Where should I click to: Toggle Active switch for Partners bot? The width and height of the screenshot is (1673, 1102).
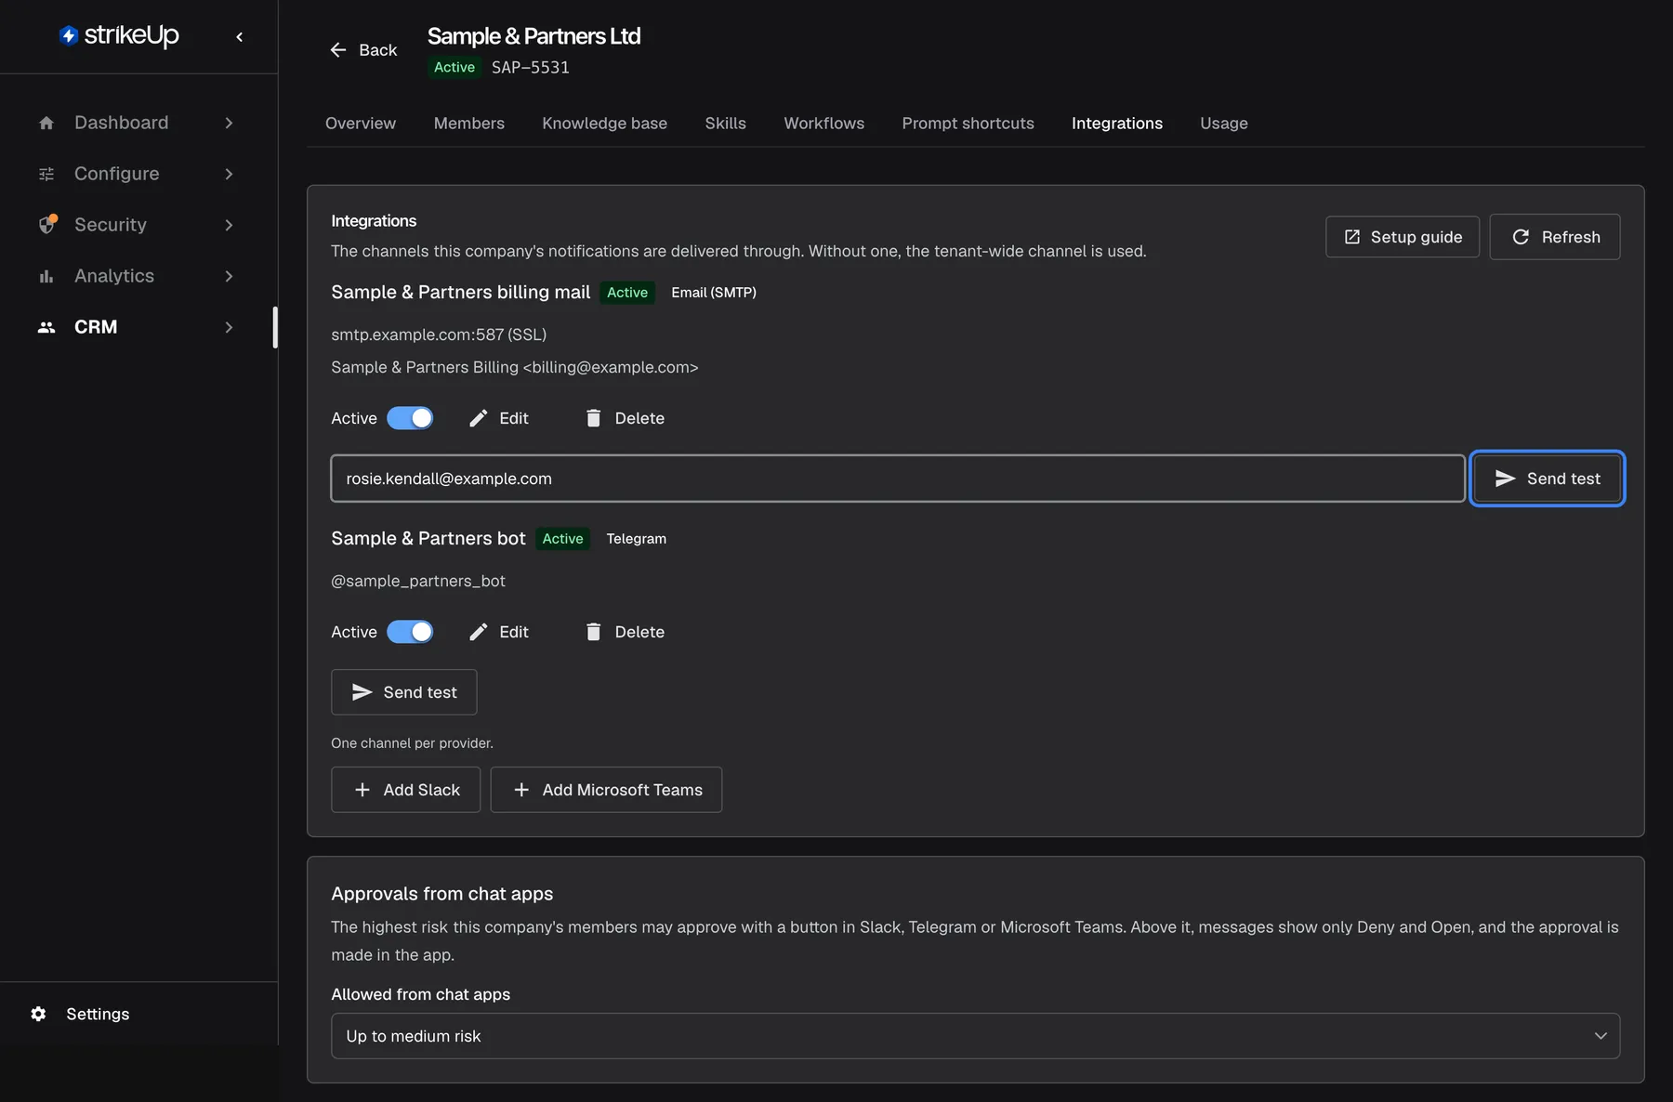tap(410, 632)
